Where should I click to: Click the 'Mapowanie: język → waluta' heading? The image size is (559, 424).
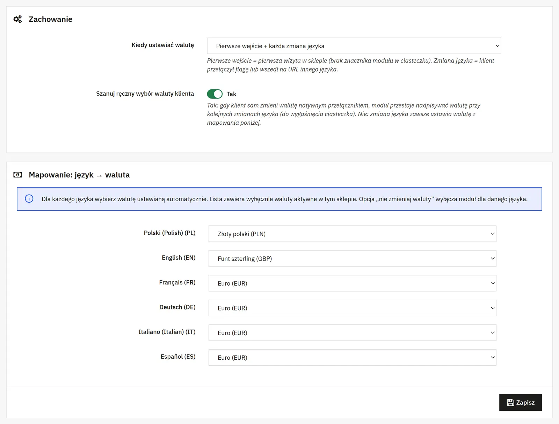(x=79, y=175)
